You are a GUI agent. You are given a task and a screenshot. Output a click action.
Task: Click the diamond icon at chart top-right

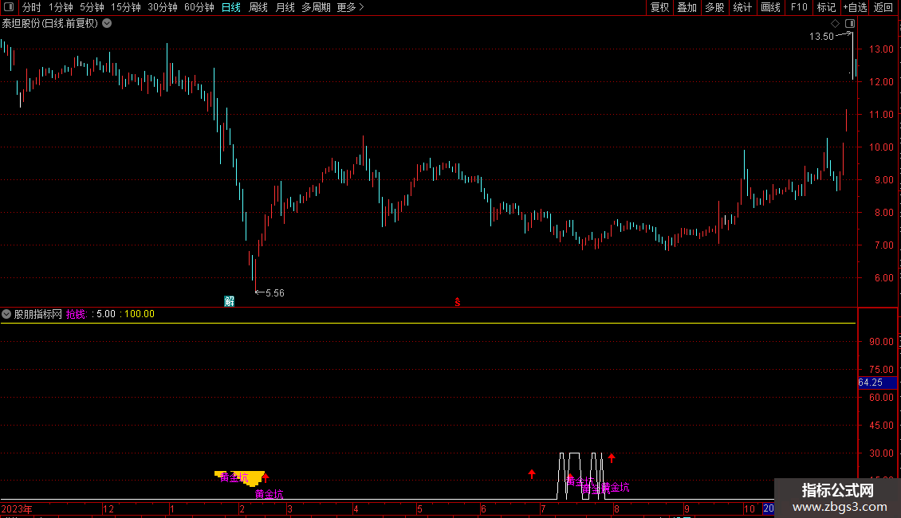(x=836, y=23)
